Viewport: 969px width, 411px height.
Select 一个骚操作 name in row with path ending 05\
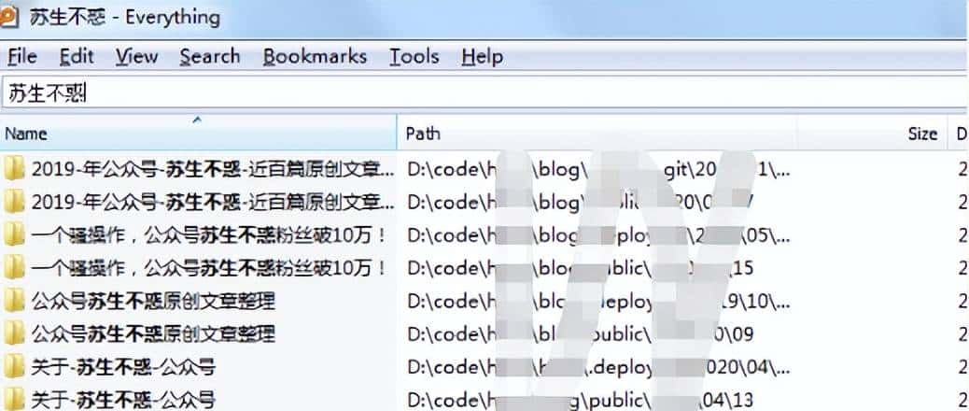click(x=209, y=234)
